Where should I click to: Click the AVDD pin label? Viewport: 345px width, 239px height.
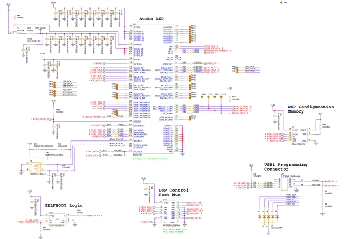tap(137, 27)
